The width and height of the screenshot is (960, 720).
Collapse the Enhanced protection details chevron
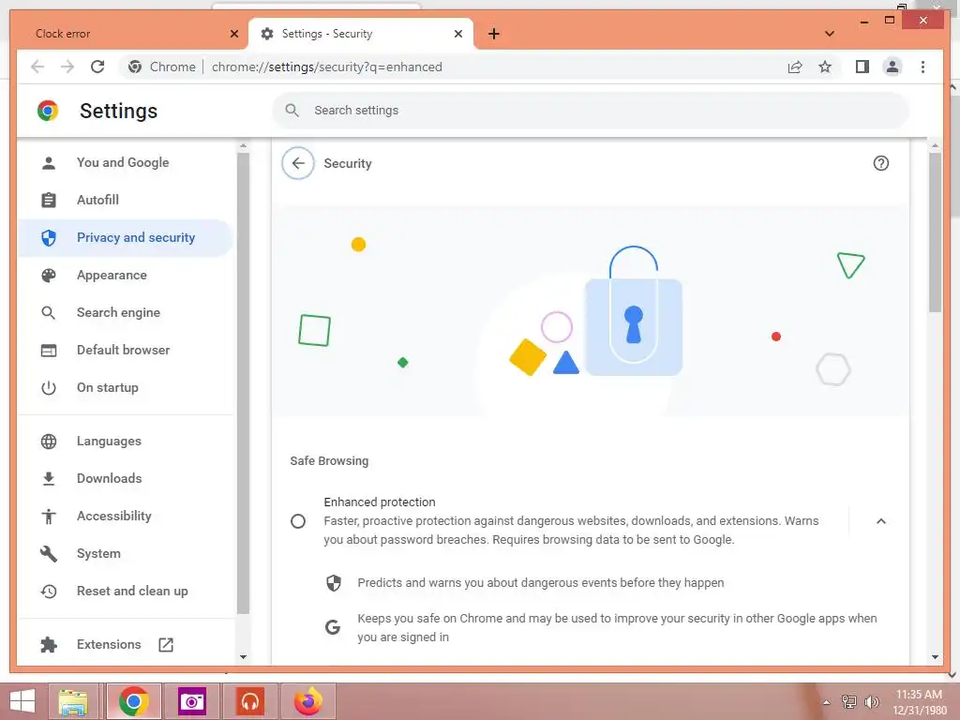click(880, 521)
